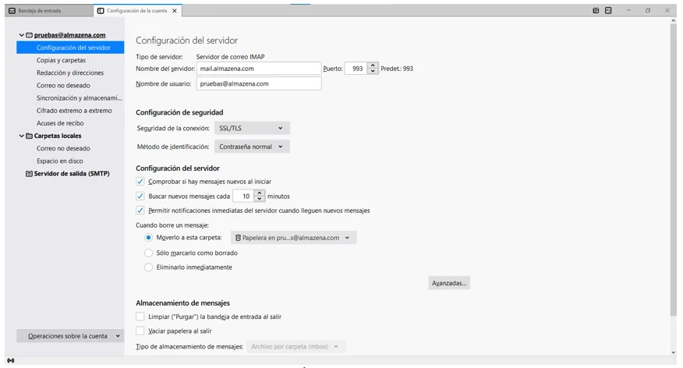The height and width of the screenshot is (368, 683).
Task: Click the Servidor de correo IMAP text
Action: click(x=230, y=57)
